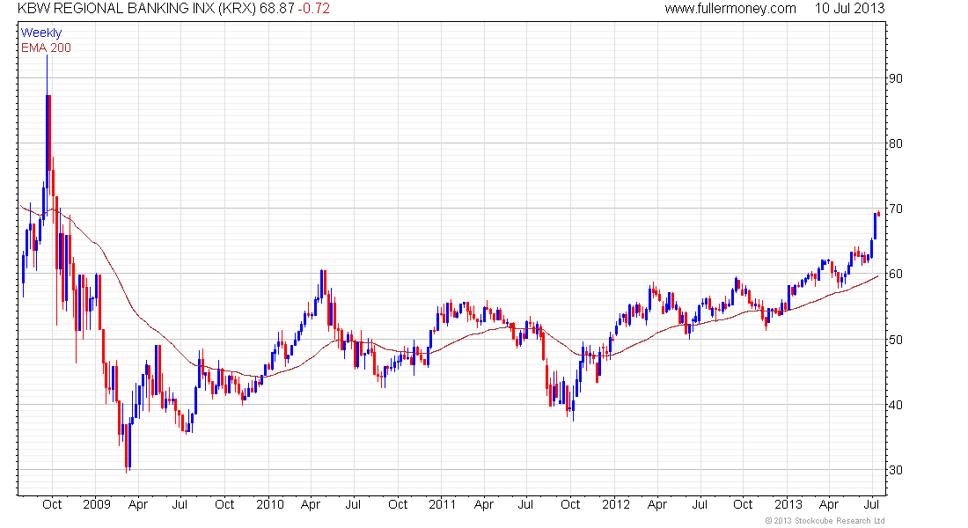Click the EMA 200 indicator label

pos(46,48)
